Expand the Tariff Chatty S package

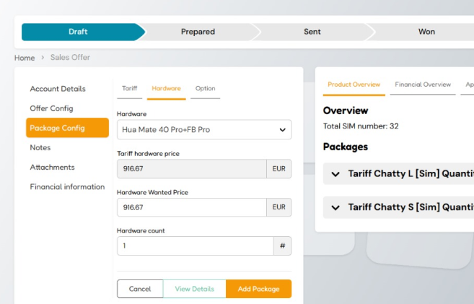click(335, 208)
